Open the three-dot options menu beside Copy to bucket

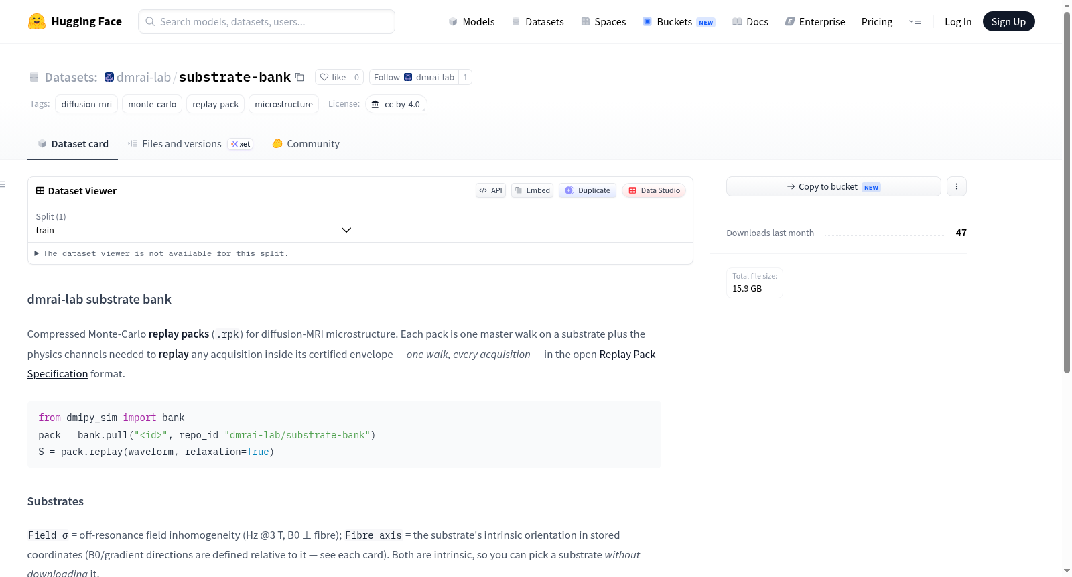957,186
